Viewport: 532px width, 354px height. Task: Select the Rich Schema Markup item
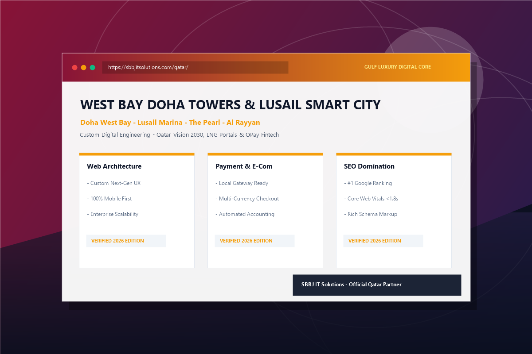click(x=371, y=214)
